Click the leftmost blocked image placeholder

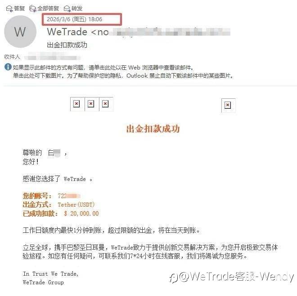click(76, 104)
